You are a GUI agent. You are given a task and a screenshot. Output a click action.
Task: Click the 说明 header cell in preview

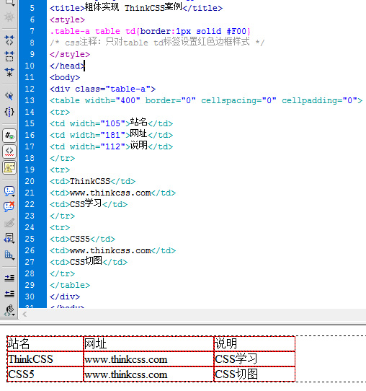[x=255, y=343]
